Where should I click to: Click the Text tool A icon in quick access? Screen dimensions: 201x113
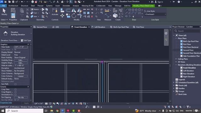58,2
